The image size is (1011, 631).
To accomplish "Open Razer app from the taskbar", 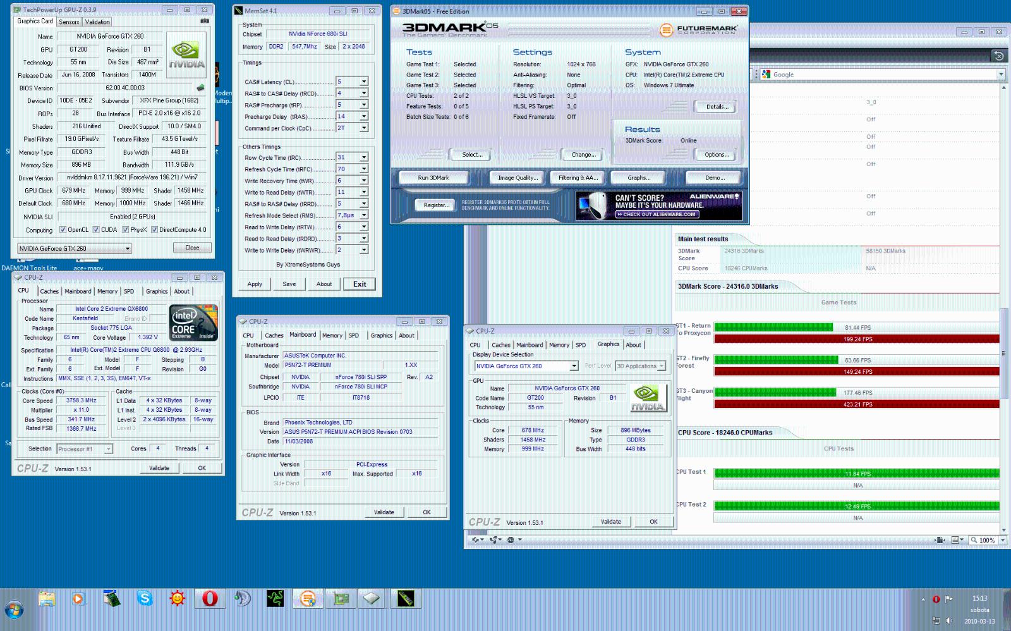I will pos(275,598).
